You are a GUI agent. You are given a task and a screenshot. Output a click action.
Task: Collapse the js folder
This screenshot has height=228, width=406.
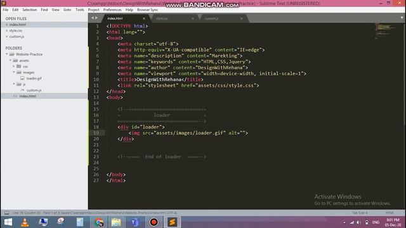tap(14, 84)
